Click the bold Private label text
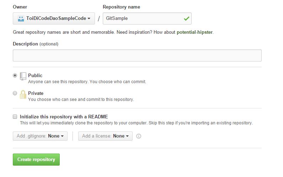This screenshot has height=177, width=283. coord(36,93)
